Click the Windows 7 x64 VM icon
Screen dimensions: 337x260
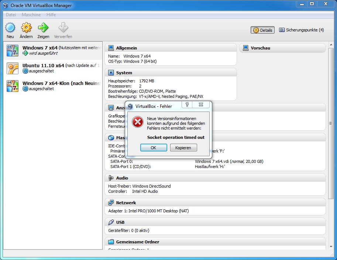pos(13,51)
